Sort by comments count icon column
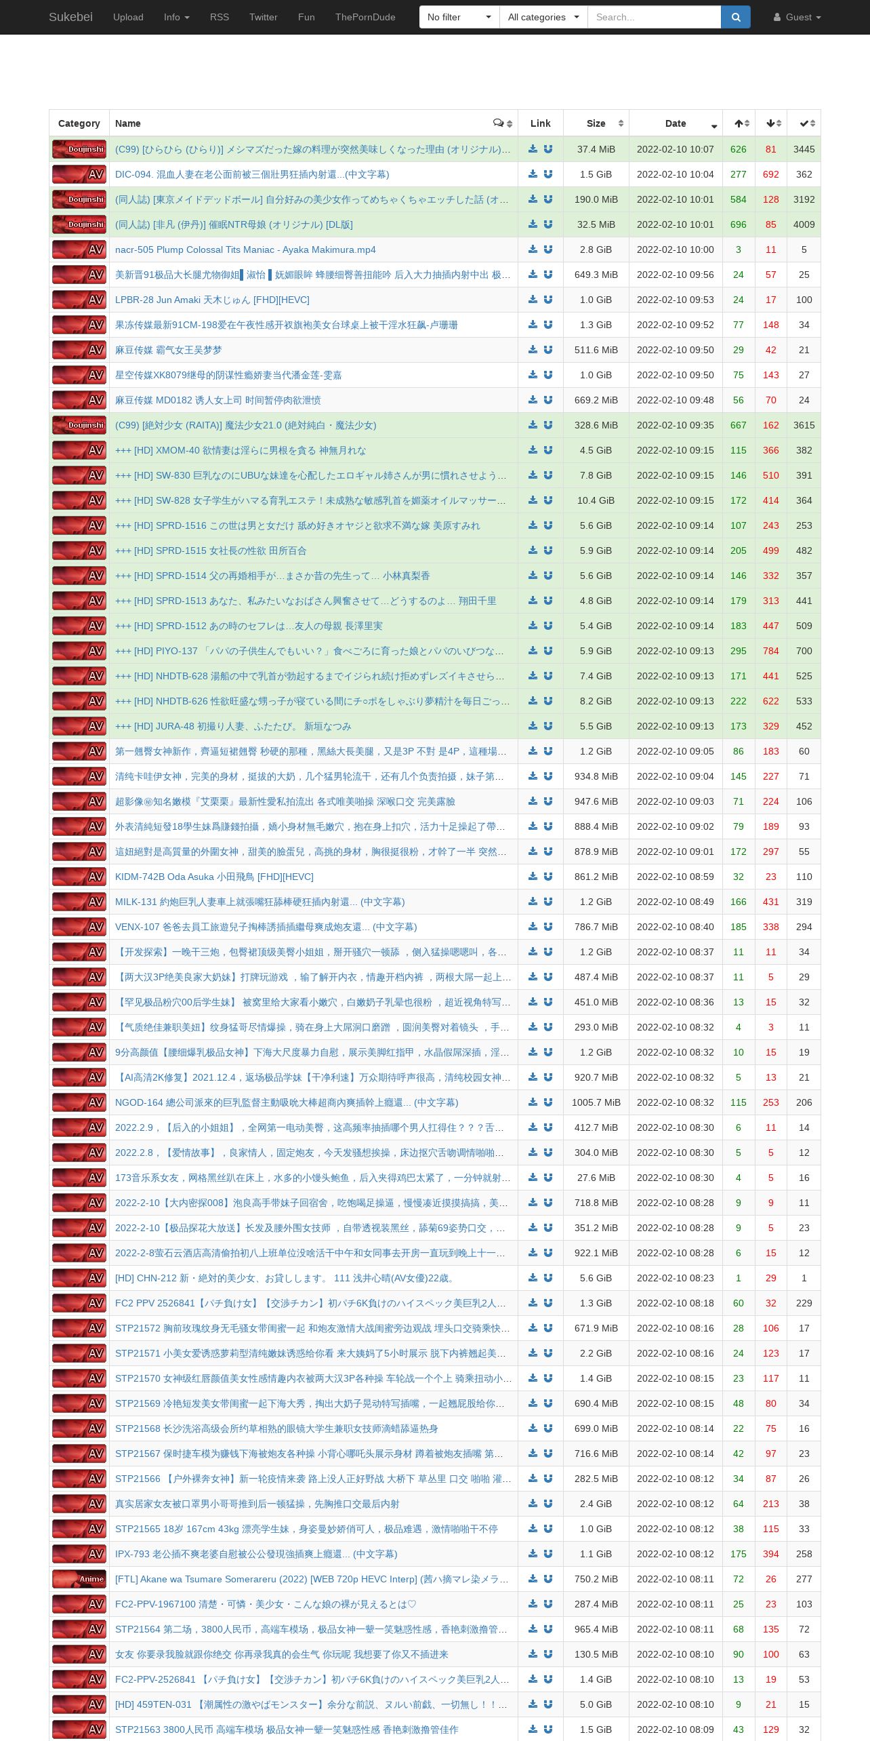Screen dimensions: 870x1741 point(502,123)
